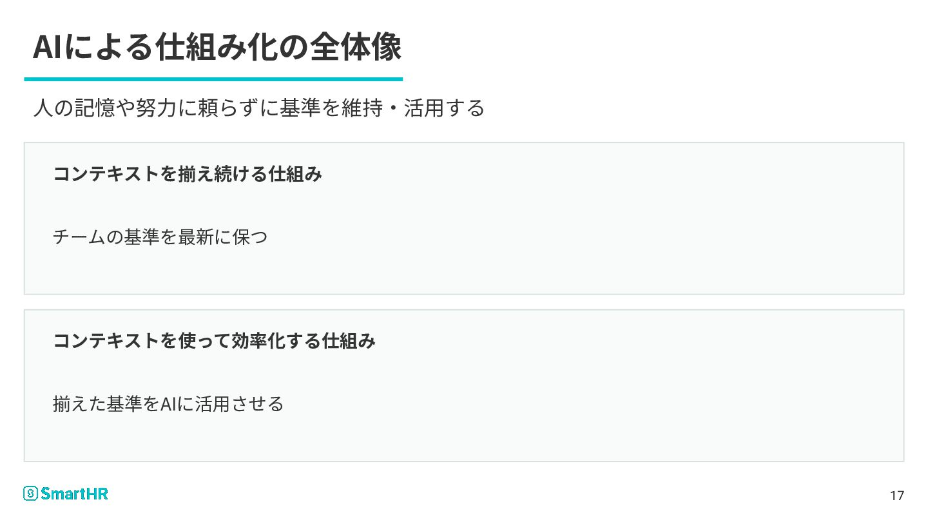This screenshot has height=522, width=928.
Task: Select the slide page number 17
Action: point(896,496)
